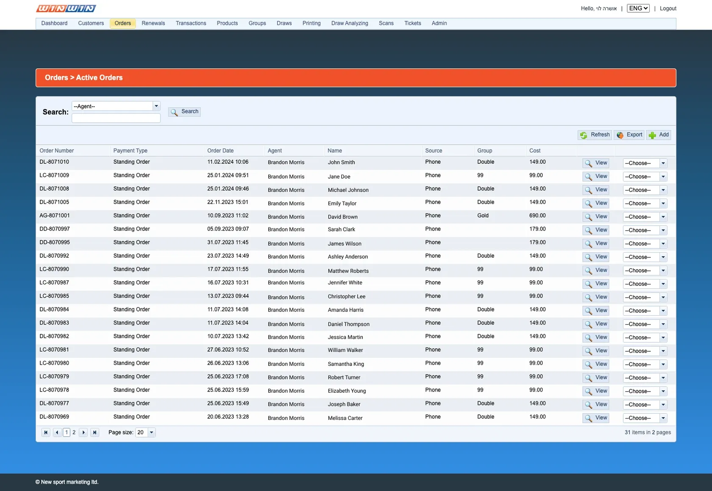The height and width of the screenshot is (491, 712).
Task: Select the 690.00 cost cell
Action: 537,215
